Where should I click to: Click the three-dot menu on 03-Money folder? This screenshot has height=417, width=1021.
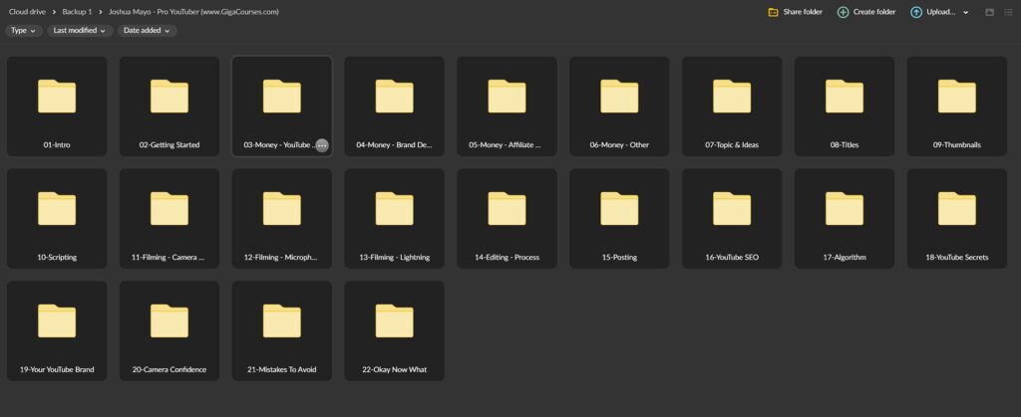tap(321, 145)
